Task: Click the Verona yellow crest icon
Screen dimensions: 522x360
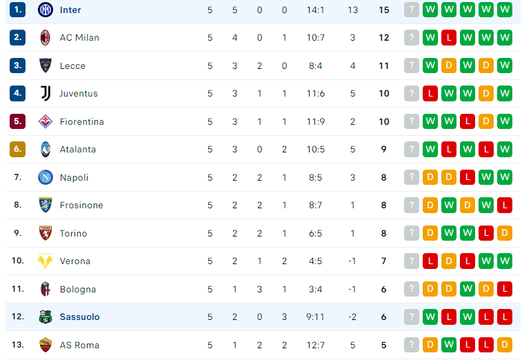Action: pyautogui.click(x=46, y=261)
